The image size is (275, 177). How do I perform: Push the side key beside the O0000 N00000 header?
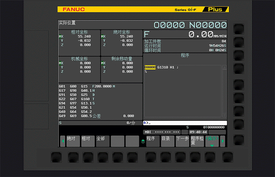[239, 29]
